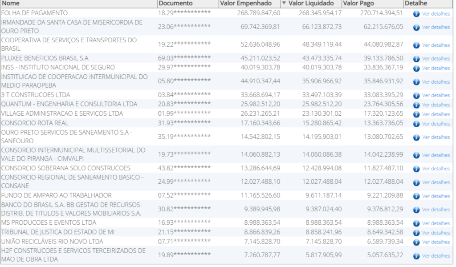Click value 66.123.872,73 in Valor Liquidado
The height and width of the screenshot is (267, 456).
(322, 27)
